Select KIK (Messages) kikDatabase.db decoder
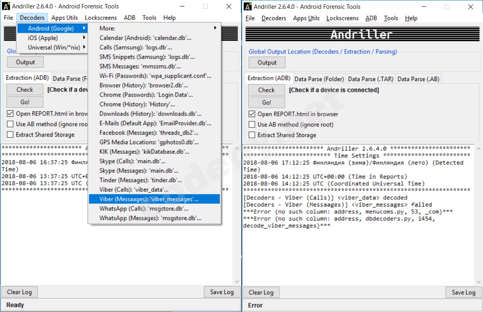Viewport: 483px width, 312px height. pyautogui.click(x=155, y=152)
